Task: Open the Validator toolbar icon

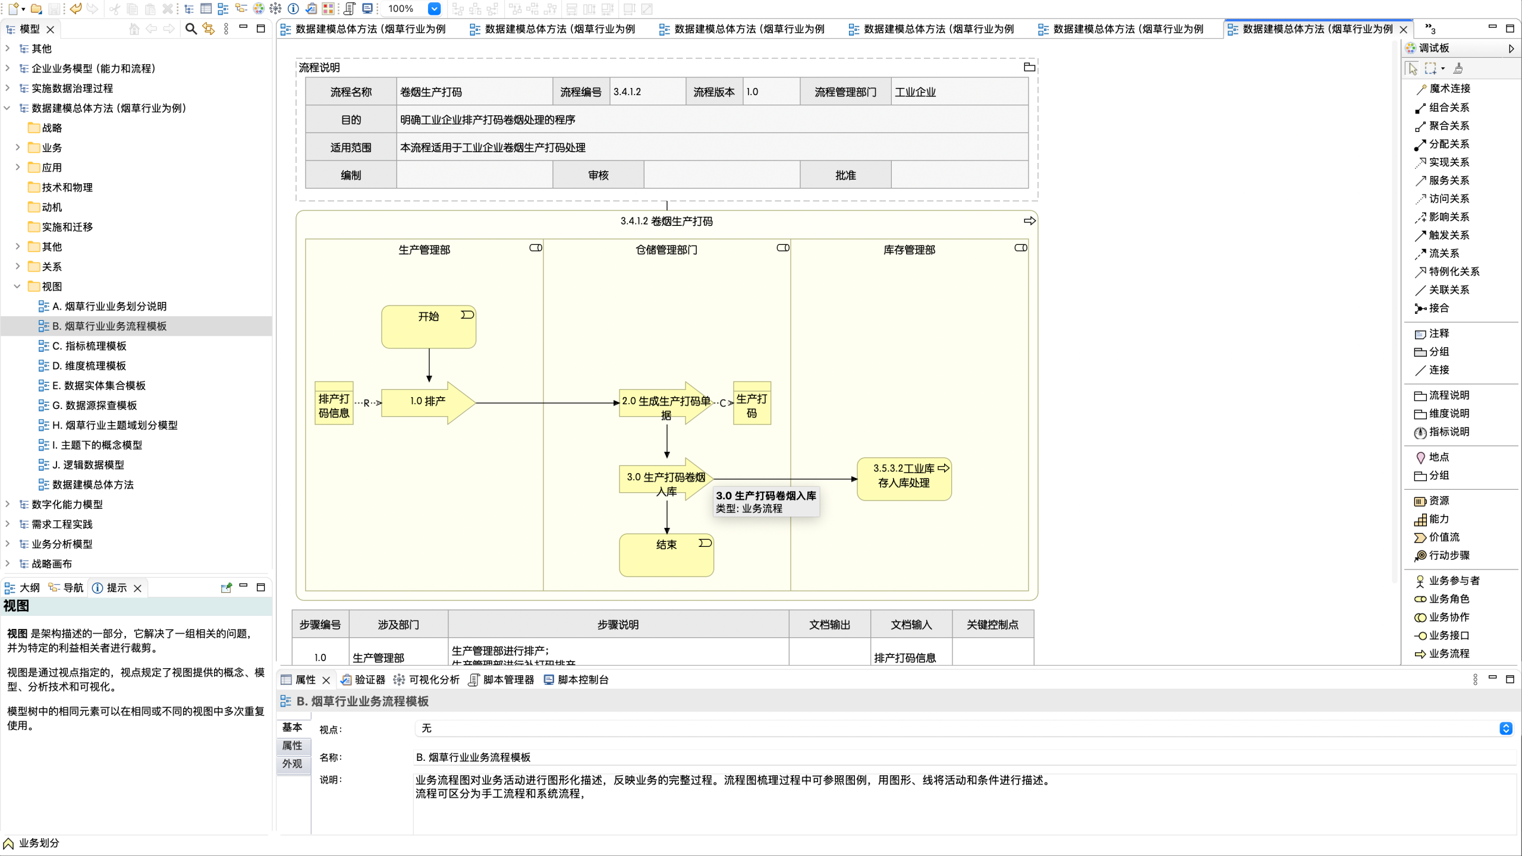Action: tap(311, 9)
